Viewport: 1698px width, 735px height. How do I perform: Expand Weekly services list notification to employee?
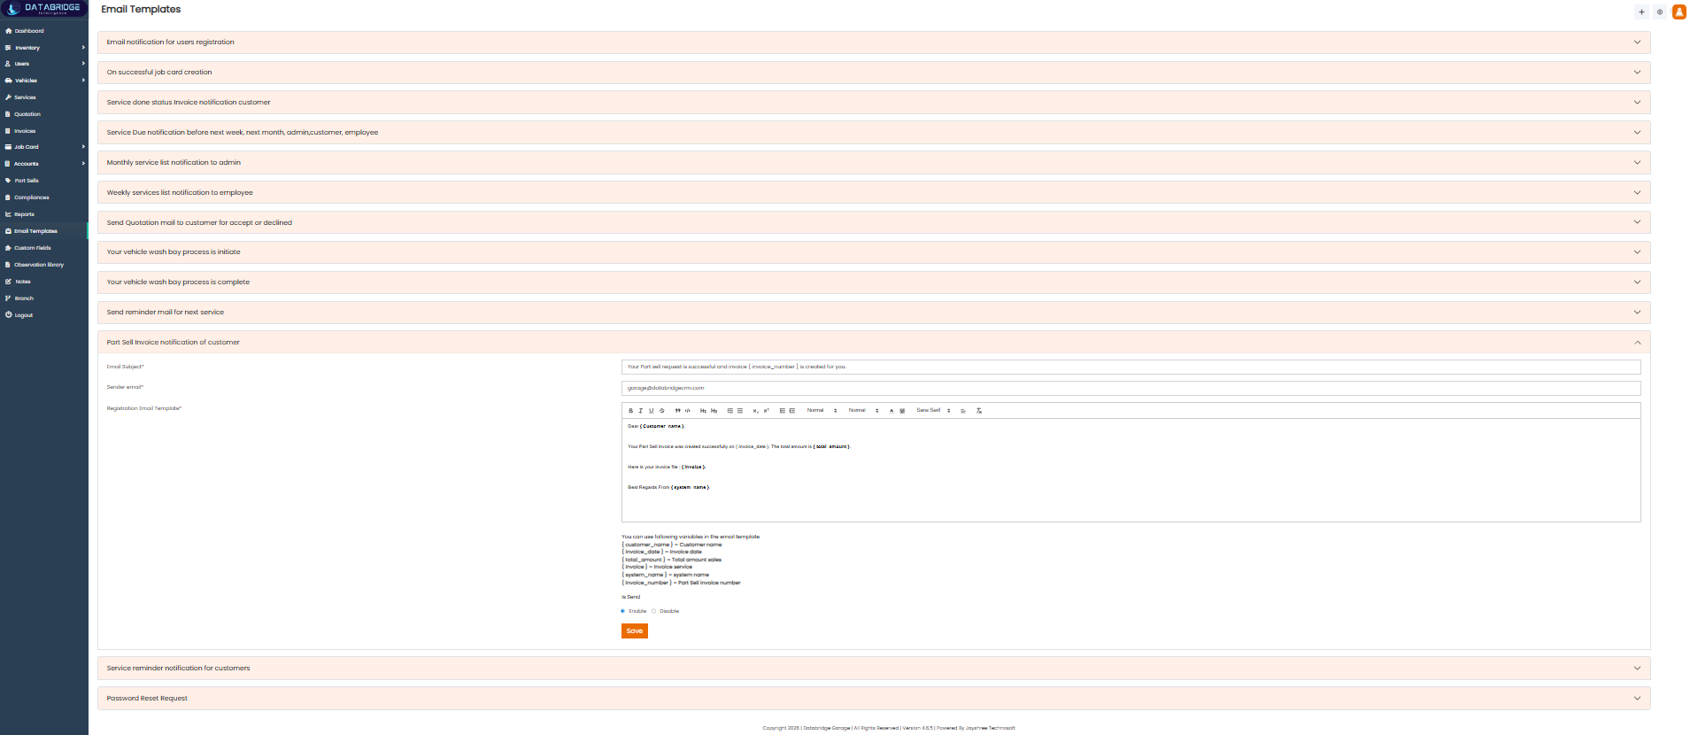pos(874,193)
